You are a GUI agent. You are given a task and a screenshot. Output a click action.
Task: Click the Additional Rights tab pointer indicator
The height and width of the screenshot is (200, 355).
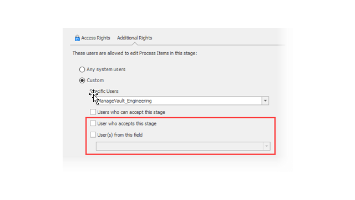135,43
